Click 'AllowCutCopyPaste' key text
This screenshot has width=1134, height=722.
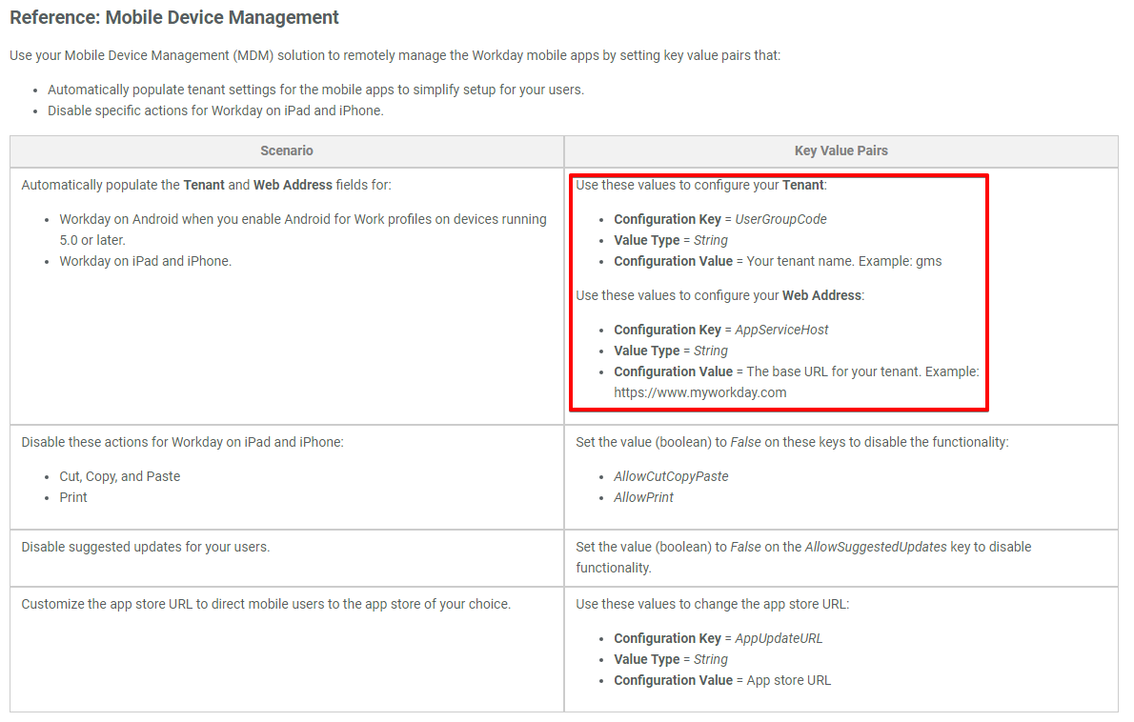coord(671,477)
